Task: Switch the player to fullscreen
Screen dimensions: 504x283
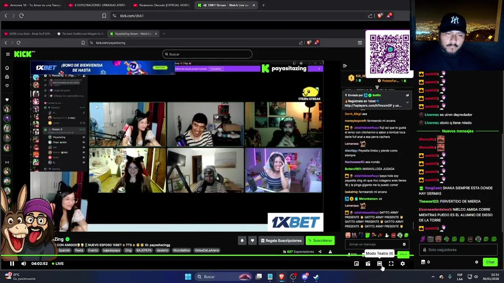Action: tap(391, 264)
